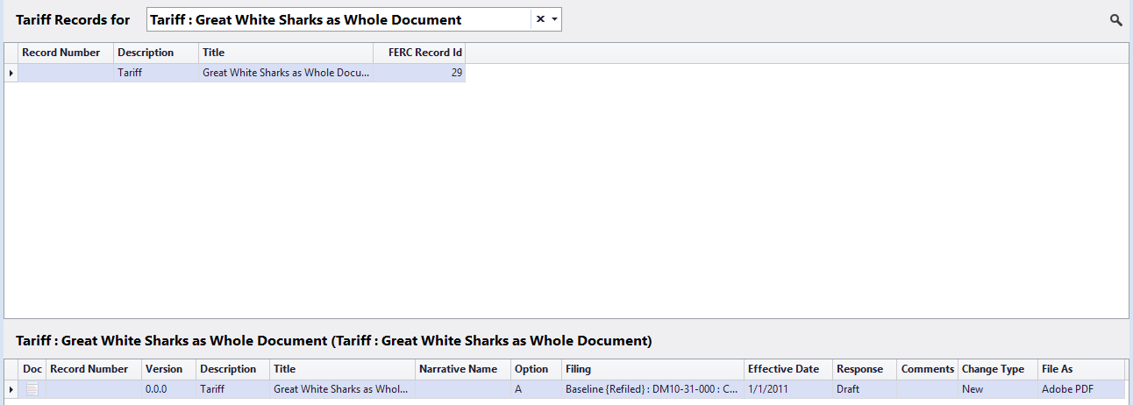This screenshot has width=1133, height=405.
Task: Select the row indicator arrow in upper grid
Action: [x=11, y=74]
